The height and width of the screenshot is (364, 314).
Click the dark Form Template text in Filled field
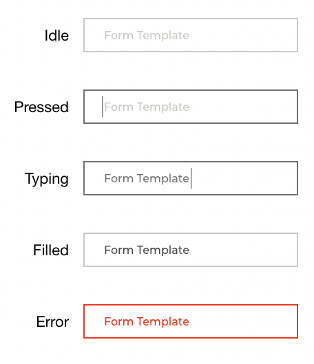click(x=147, y=250)
